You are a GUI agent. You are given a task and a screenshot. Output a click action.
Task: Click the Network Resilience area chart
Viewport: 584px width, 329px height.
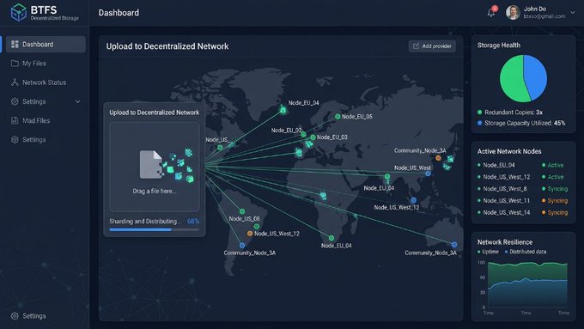click(527, 284)
